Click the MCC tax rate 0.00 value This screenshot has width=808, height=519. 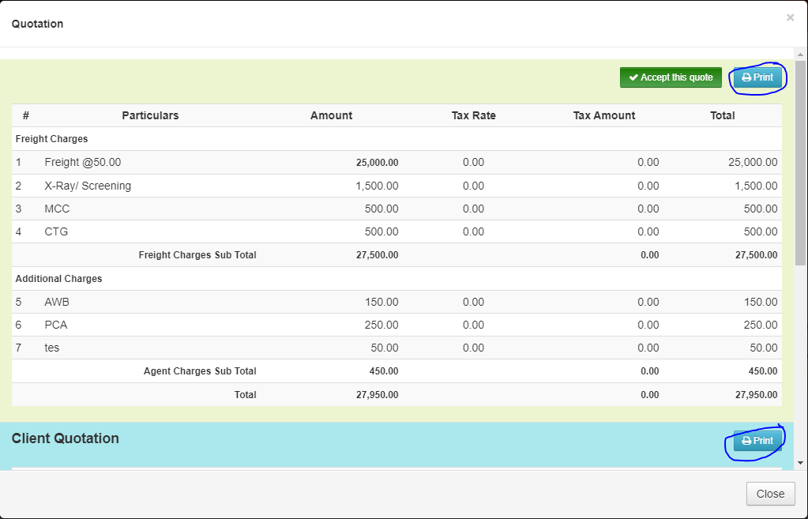473,209
